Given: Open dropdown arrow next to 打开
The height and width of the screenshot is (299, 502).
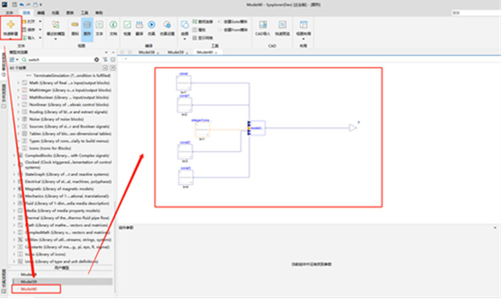Looking at the screenshot, I should (x=40, y=21).
